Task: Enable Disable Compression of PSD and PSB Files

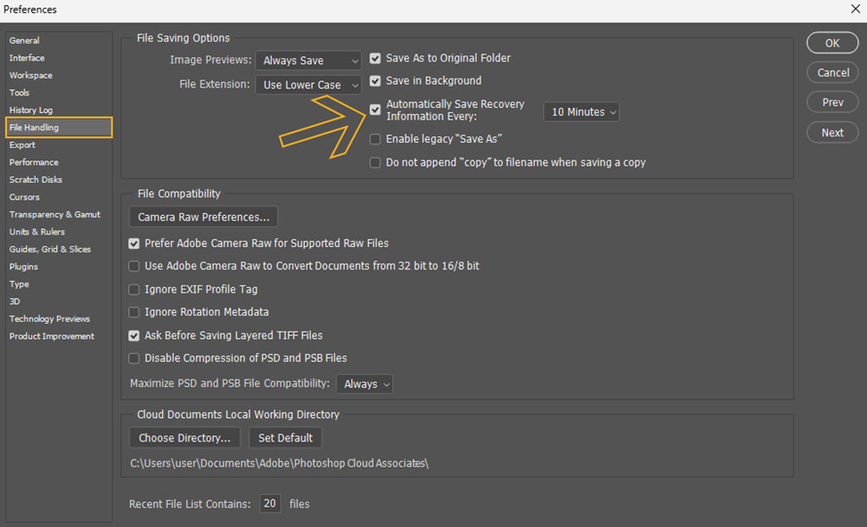Action: (x=135, y=358)
